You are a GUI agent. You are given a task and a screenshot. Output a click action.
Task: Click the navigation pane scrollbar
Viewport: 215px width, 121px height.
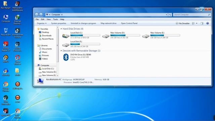[57, 46]
